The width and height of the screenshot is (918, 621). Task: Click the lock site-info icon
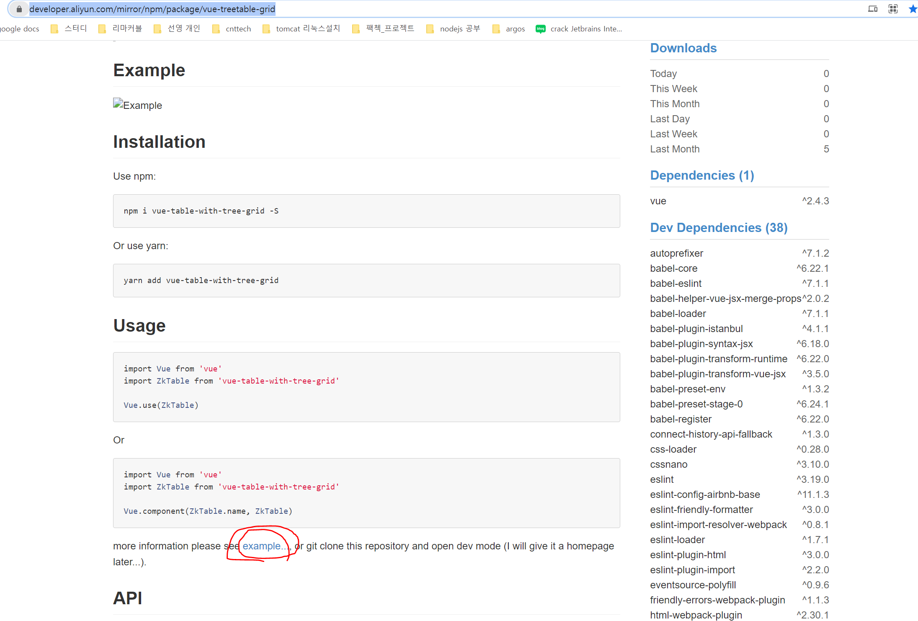tap(19, 9)
